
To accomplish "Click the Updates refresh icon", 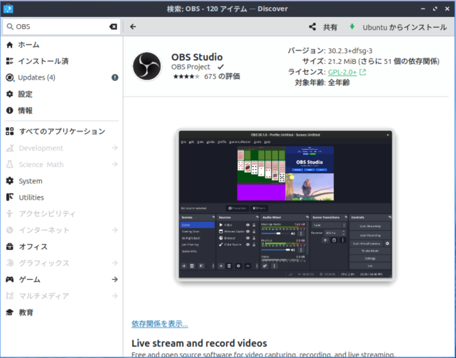I will pyautogui.click(x=10, y=77).
